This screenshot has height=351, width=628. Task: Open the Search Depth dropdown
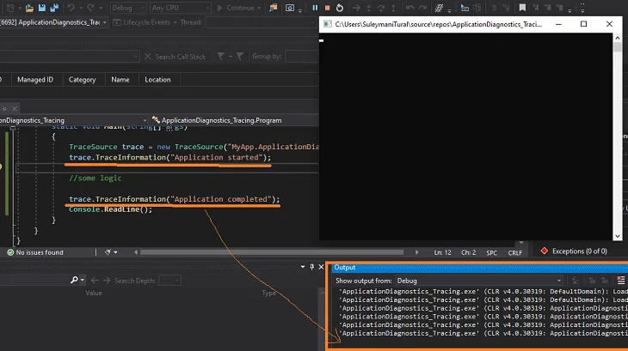click(x=169, y=281)
